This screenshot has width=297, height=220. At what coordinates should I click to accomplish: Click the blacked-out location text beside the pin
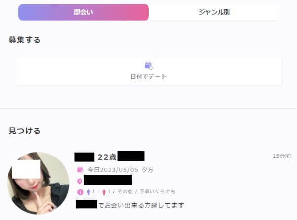pyautogui.click(x=108, y=180)
